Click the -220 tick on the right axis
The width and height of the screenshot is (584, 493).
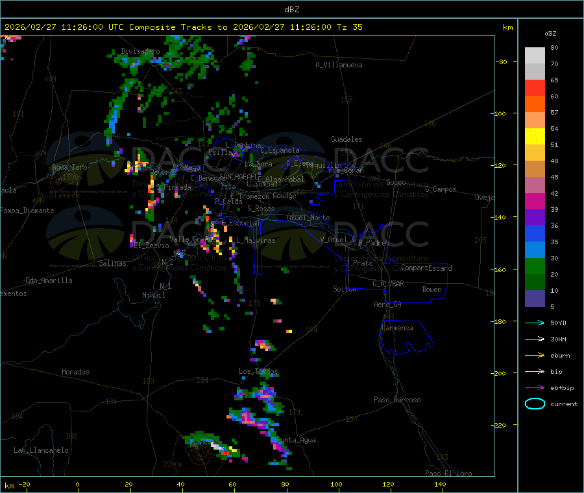tap(500, 425)
